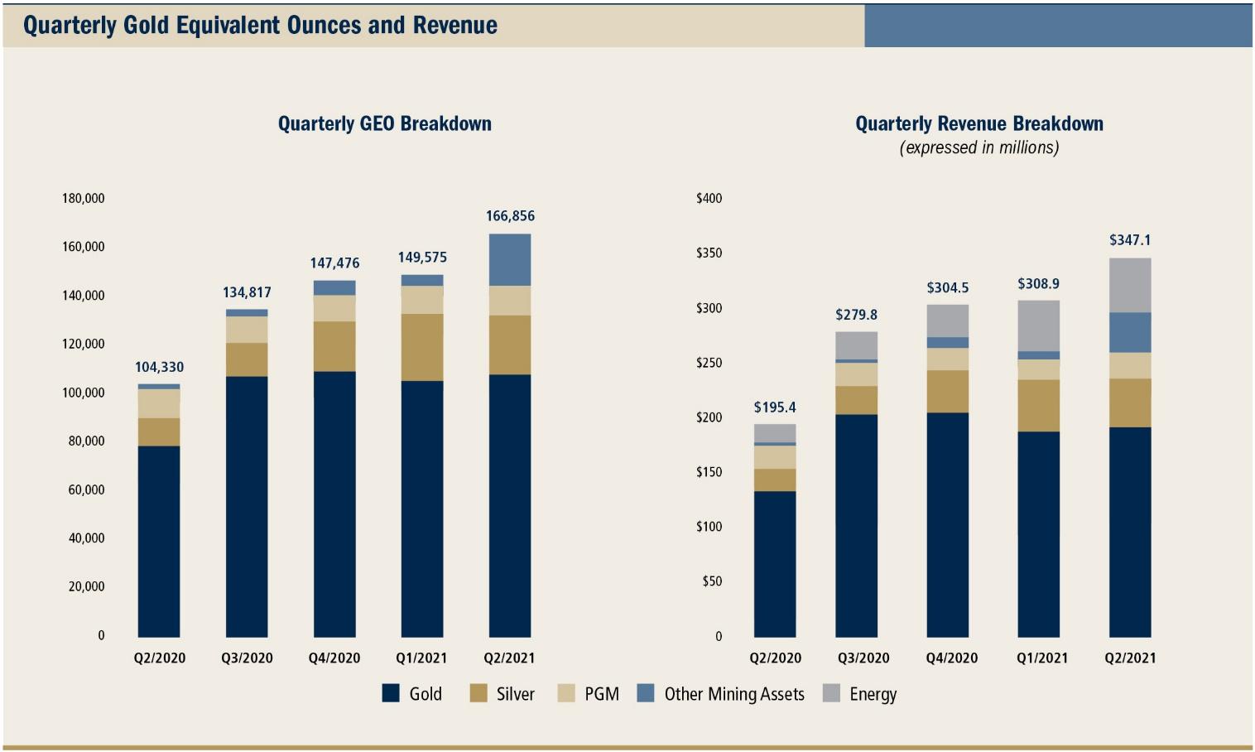The image size is (1255, 752).
Task: Click the 166,856 total label
Action: tap(510, 215)
